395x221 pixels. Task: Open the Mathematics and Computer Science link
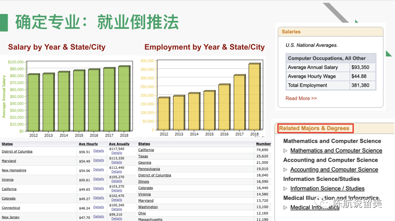(336, 150)
